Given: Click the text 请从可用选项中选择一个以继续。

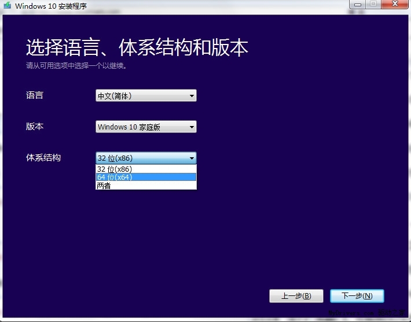Looking at the screenshot, I should (x=76, y=66).
